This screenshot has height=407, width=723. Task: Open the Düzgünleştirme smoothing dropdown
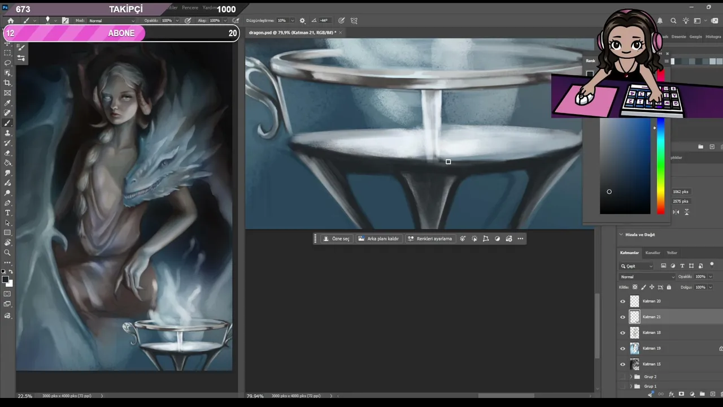(x=292, y=21)
